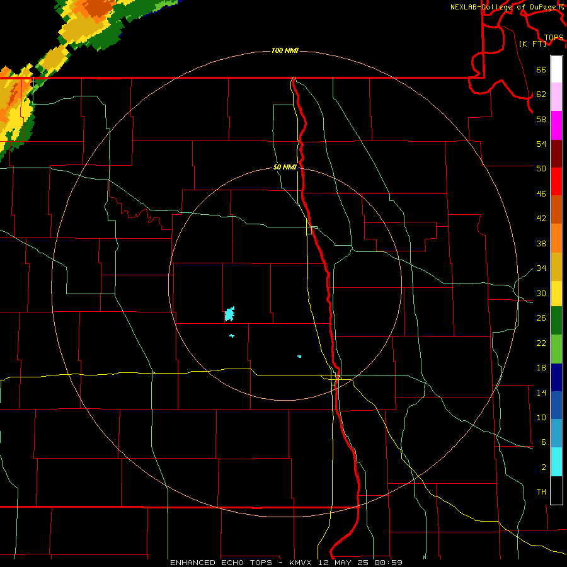Click the TH legend label
This screenshot has height=567, width=567.
(541, 492)
